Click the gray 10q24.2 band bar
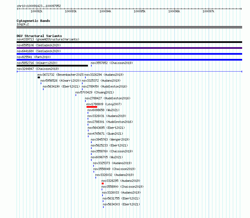The image size is (250, 218). coord(129,27)
